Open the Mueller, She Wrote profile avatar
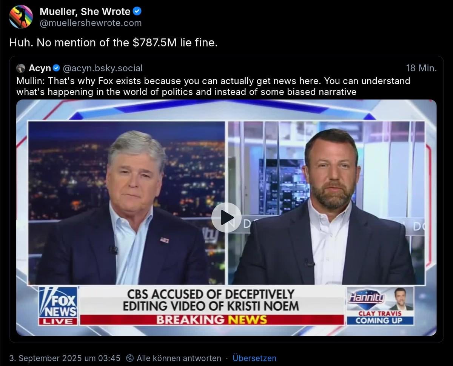The width and height of the screenshot is (453, 366). (21, 17)
